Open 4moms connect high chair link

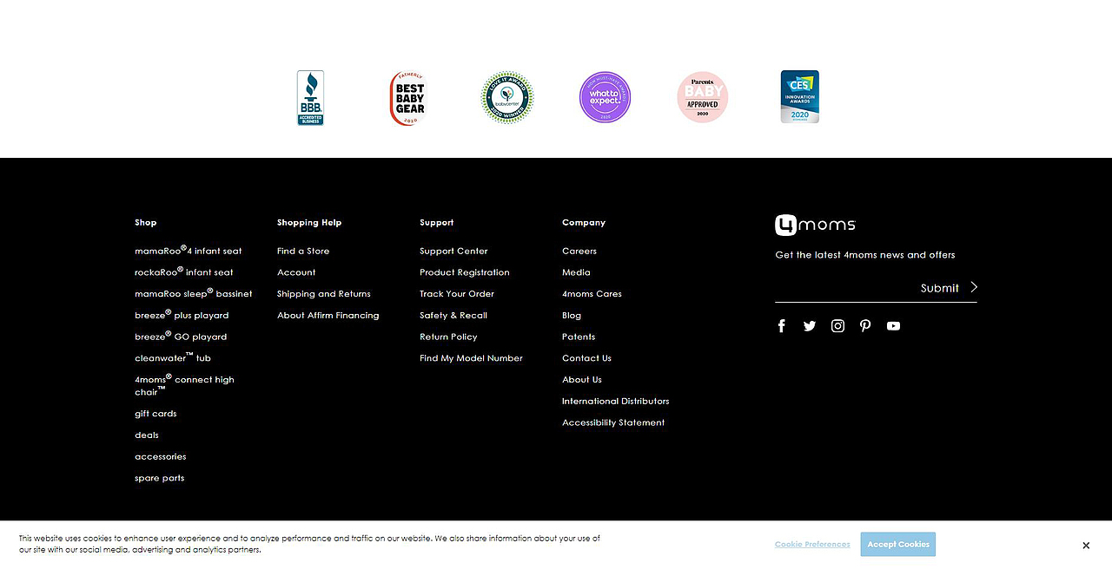(x=184, y=385)
